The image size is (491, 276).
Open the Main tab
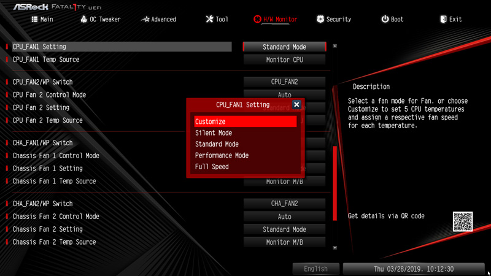(42, 20)
